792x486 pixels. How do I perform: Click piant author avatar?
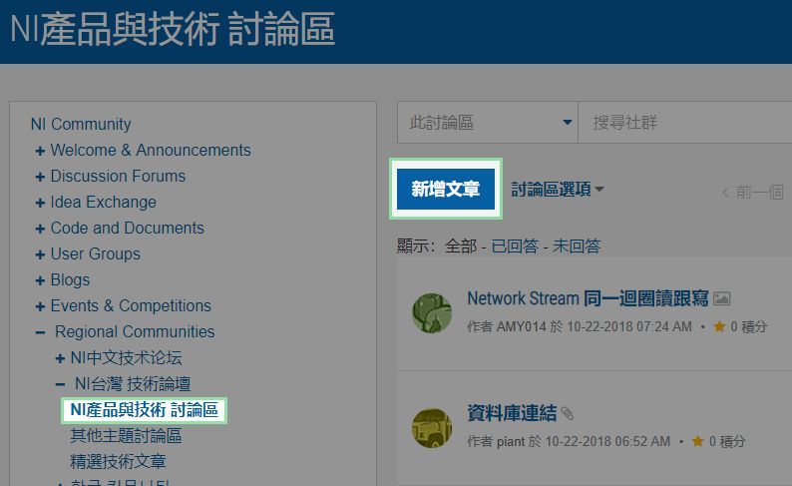[x=432, y=428]
